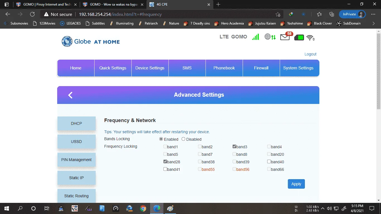This screenshot has width=381, height=214.
Task: Open the volume control in system tray
Action: click(329, 208)
